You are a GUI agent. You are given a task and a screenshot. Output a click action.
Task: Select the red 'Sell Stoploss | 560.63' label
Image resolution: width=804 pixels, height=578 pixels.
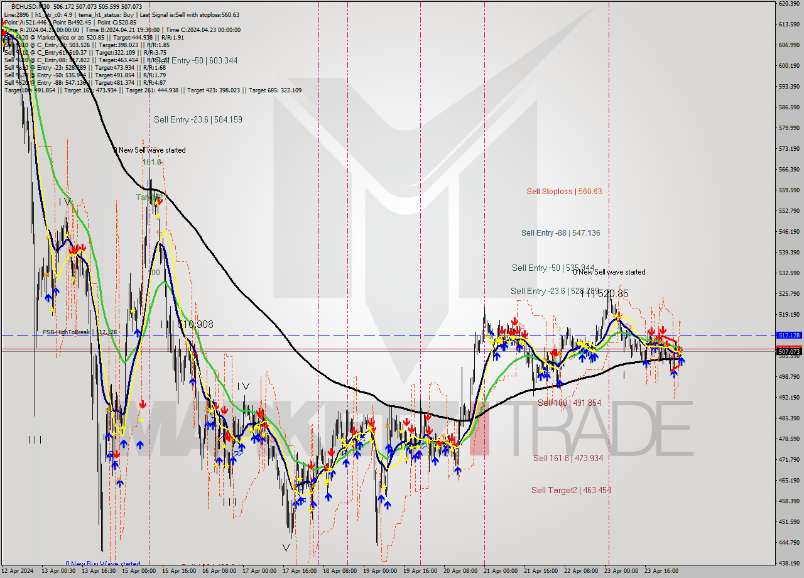564,191
